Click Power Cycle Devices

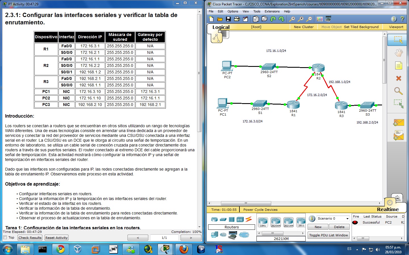(260, 210)
